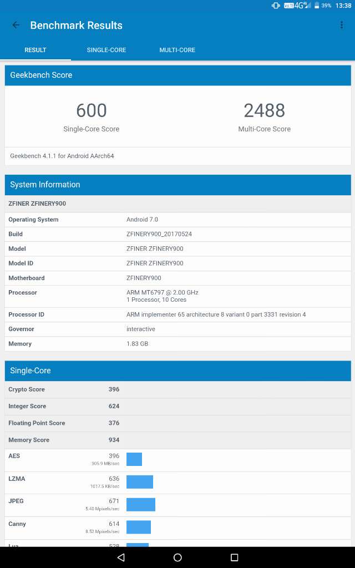Tap the Crypto Score row label
355x568 pixels.
[27, 389]
